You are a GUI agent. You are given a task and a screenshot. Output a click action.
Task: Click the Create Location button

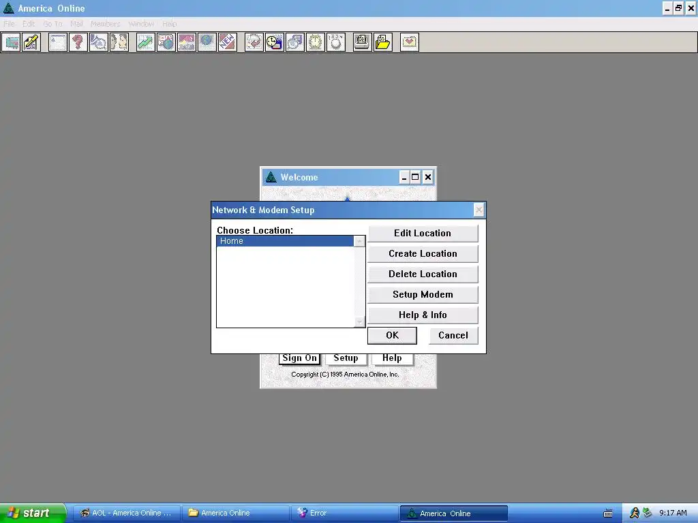(x=423, y=253)
